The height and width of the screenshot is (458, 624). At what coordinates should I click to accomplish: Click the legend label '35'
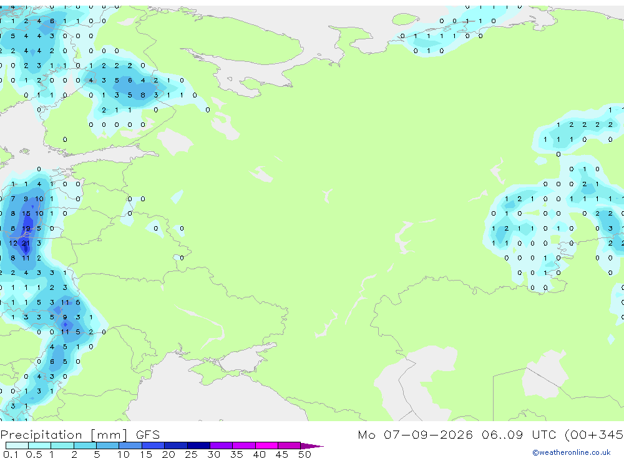(236, 454)
